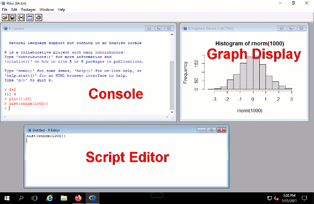
Task: Open the Edit menu
Action: click(14, 9)
